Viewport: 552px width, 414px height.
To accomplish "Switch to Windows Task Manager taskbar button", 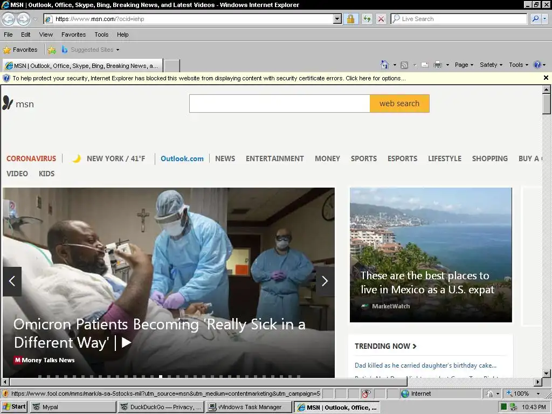I will pos(249,407).
